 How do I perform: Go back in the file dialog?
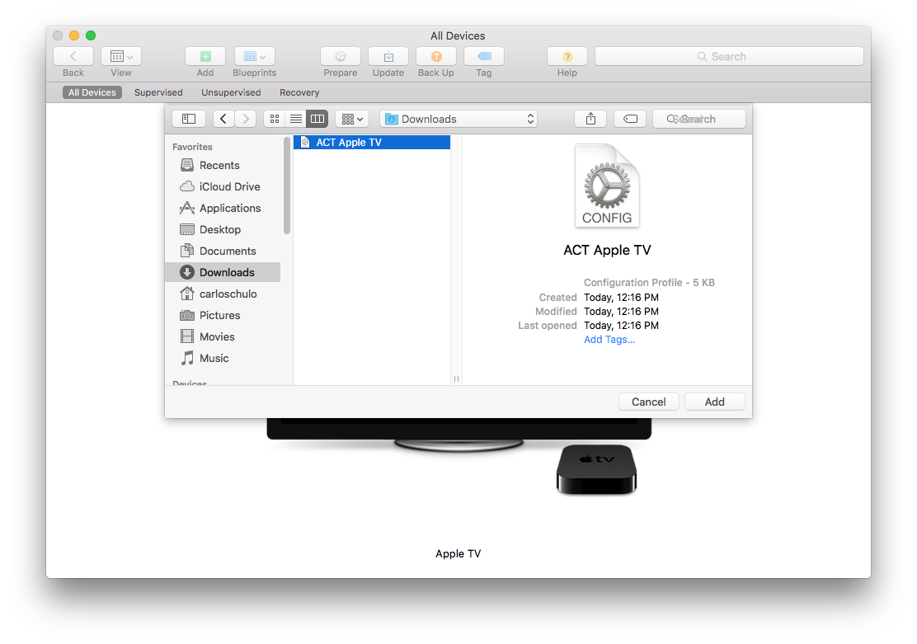pos(223,119)
